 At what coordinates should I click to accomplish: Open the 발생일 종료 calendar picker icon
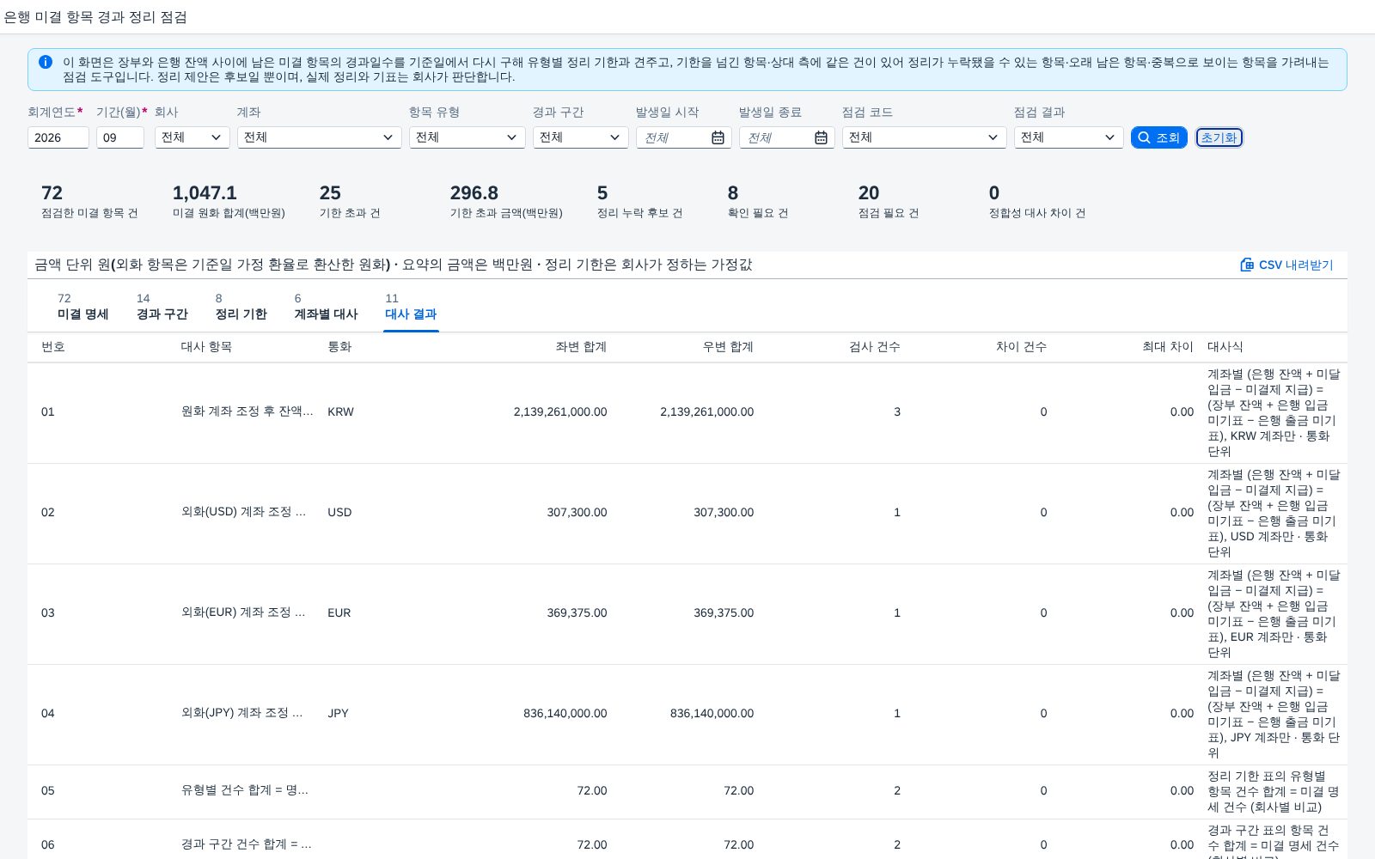pos(821,137)
